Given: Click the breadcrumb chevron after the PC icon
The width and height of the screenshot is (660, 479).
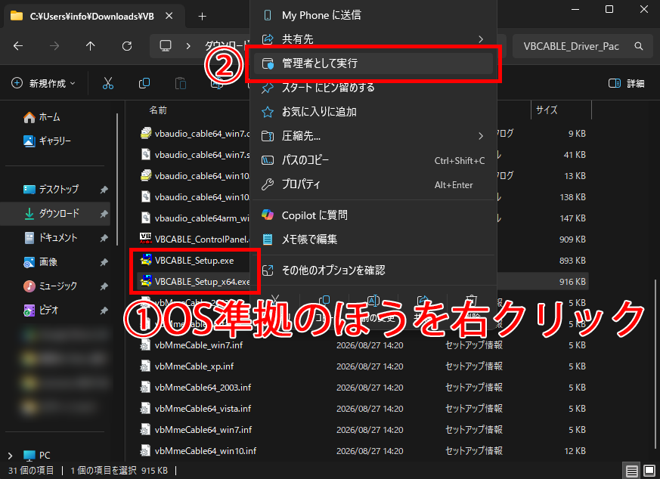Looking at the screenshot, I should point(188,46).
